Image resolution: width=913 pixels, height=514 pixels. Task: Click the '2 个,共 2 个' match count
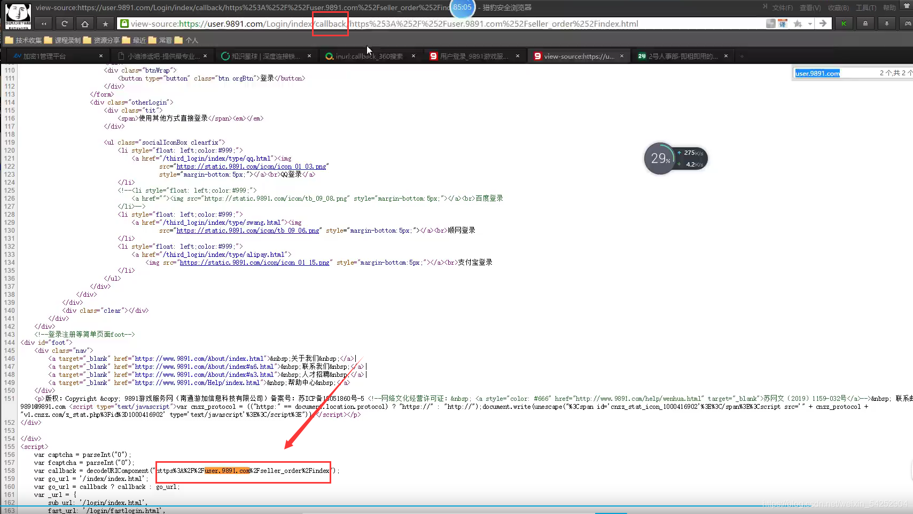(x=895, y=73)
